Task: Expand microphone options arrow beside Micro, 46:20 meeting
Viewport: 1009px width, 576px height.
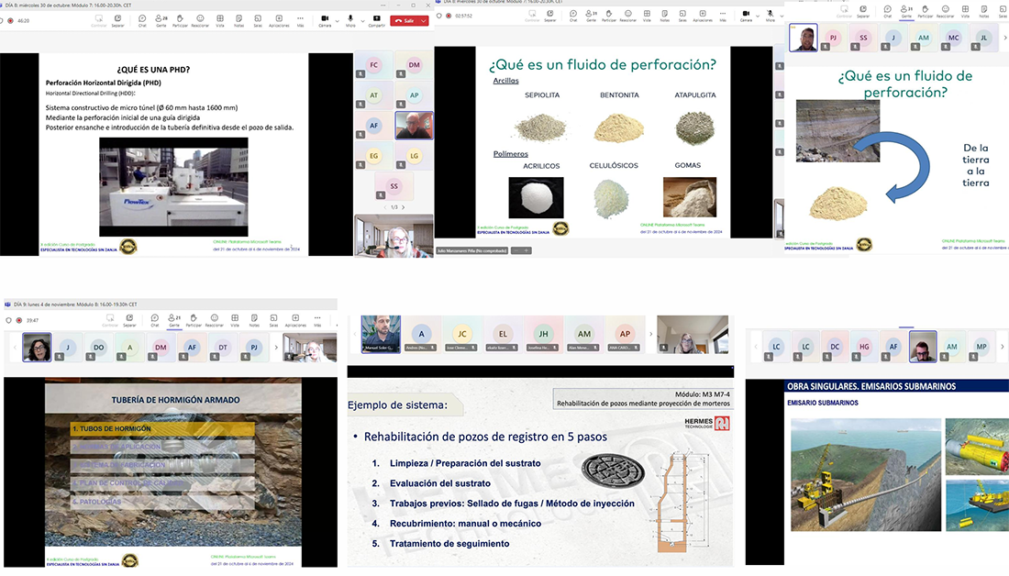Action: (360, 18)
